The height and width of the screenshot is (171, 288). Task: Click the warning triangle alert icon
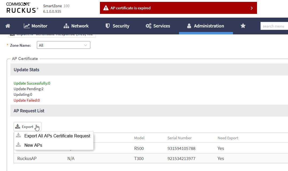pos(106,8)
